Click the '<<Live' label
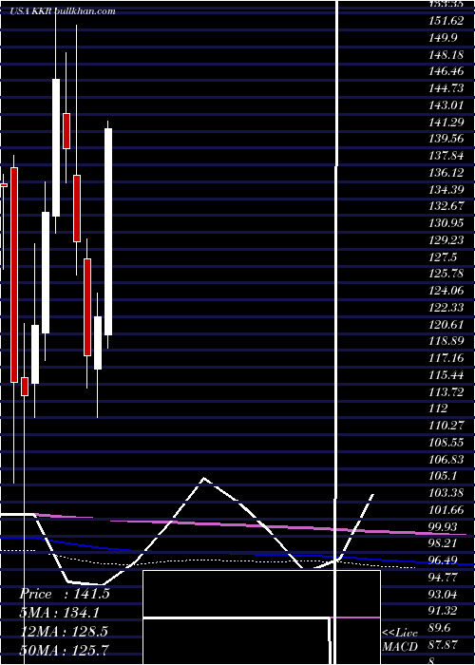This screenshot has width=475, height=665. (400, 633)
